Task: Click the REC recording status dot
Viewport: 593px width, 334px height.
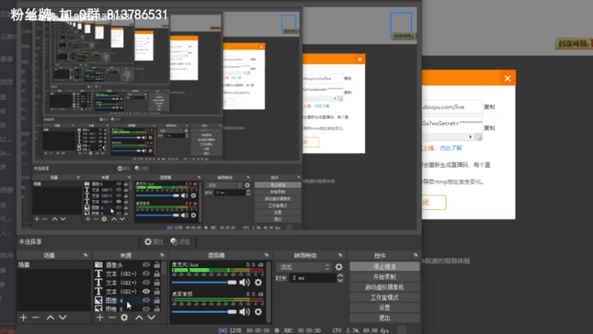Action: tap(276, 330)
